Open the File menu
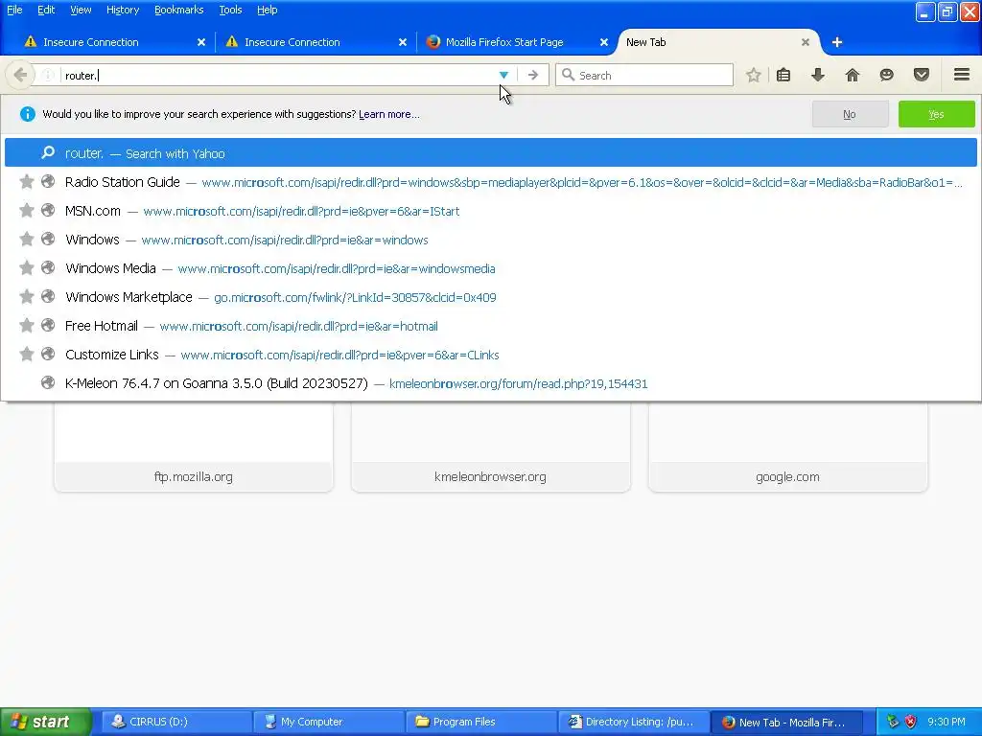This screenshot has width=982, height=736. (14, 10)
